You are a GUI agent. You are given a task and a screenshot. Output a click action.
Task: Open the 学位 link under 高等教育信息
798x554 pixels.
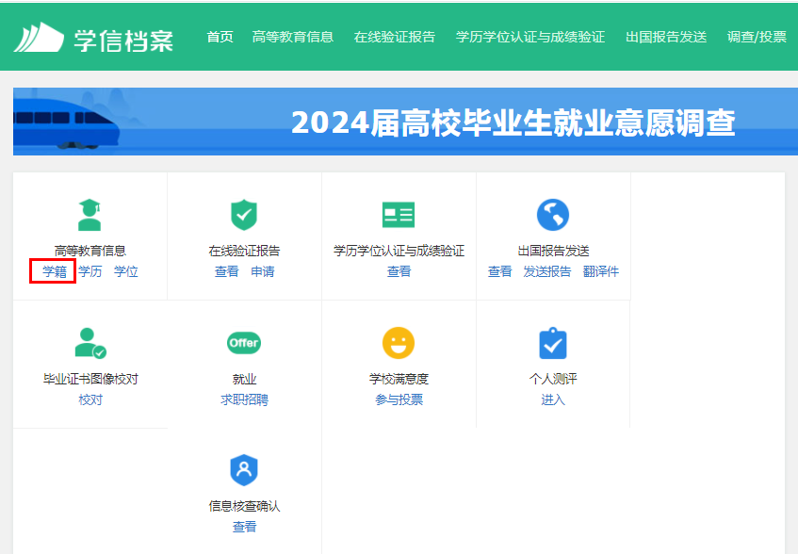coord(126,271)
